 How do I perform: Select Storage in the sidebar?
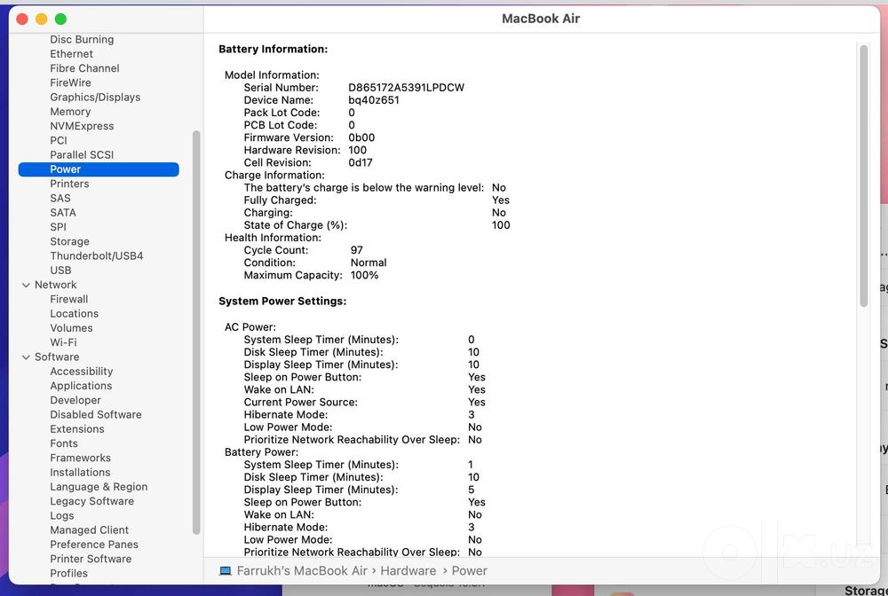click(69, 241)
